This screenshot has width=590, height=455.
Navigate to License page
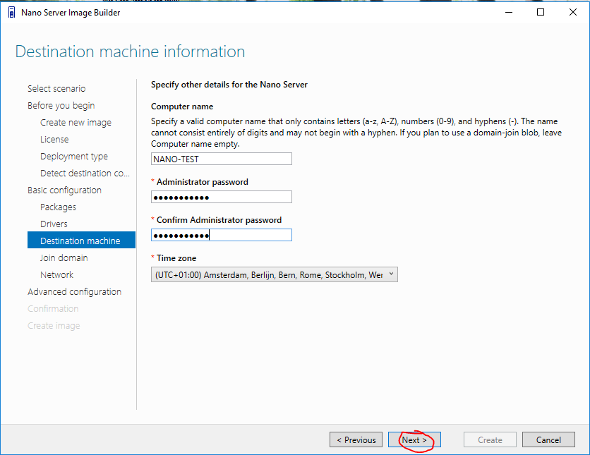click(54, 140)
